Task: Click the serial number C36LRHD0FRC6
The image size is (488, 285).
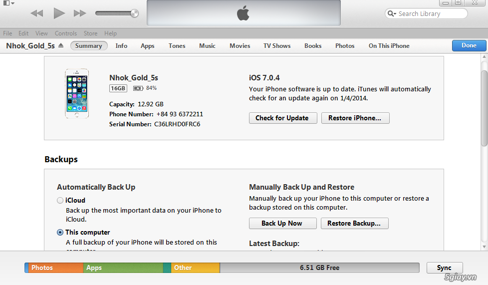Action: point(177,124)
